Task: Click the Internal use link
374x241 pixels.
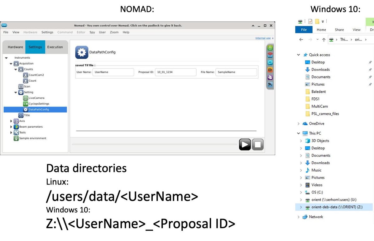Action: tap(263, 38)
